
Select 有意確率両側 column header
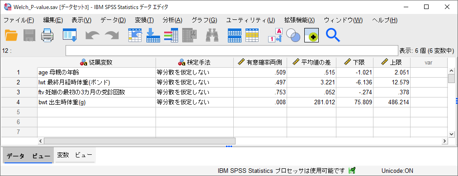[260, 62]
